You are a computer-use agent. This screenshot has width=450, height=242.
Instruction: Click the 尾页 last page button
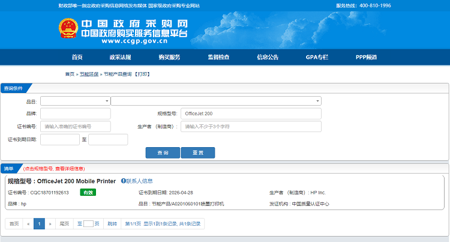pyautogui.click(x=64, y=223)
